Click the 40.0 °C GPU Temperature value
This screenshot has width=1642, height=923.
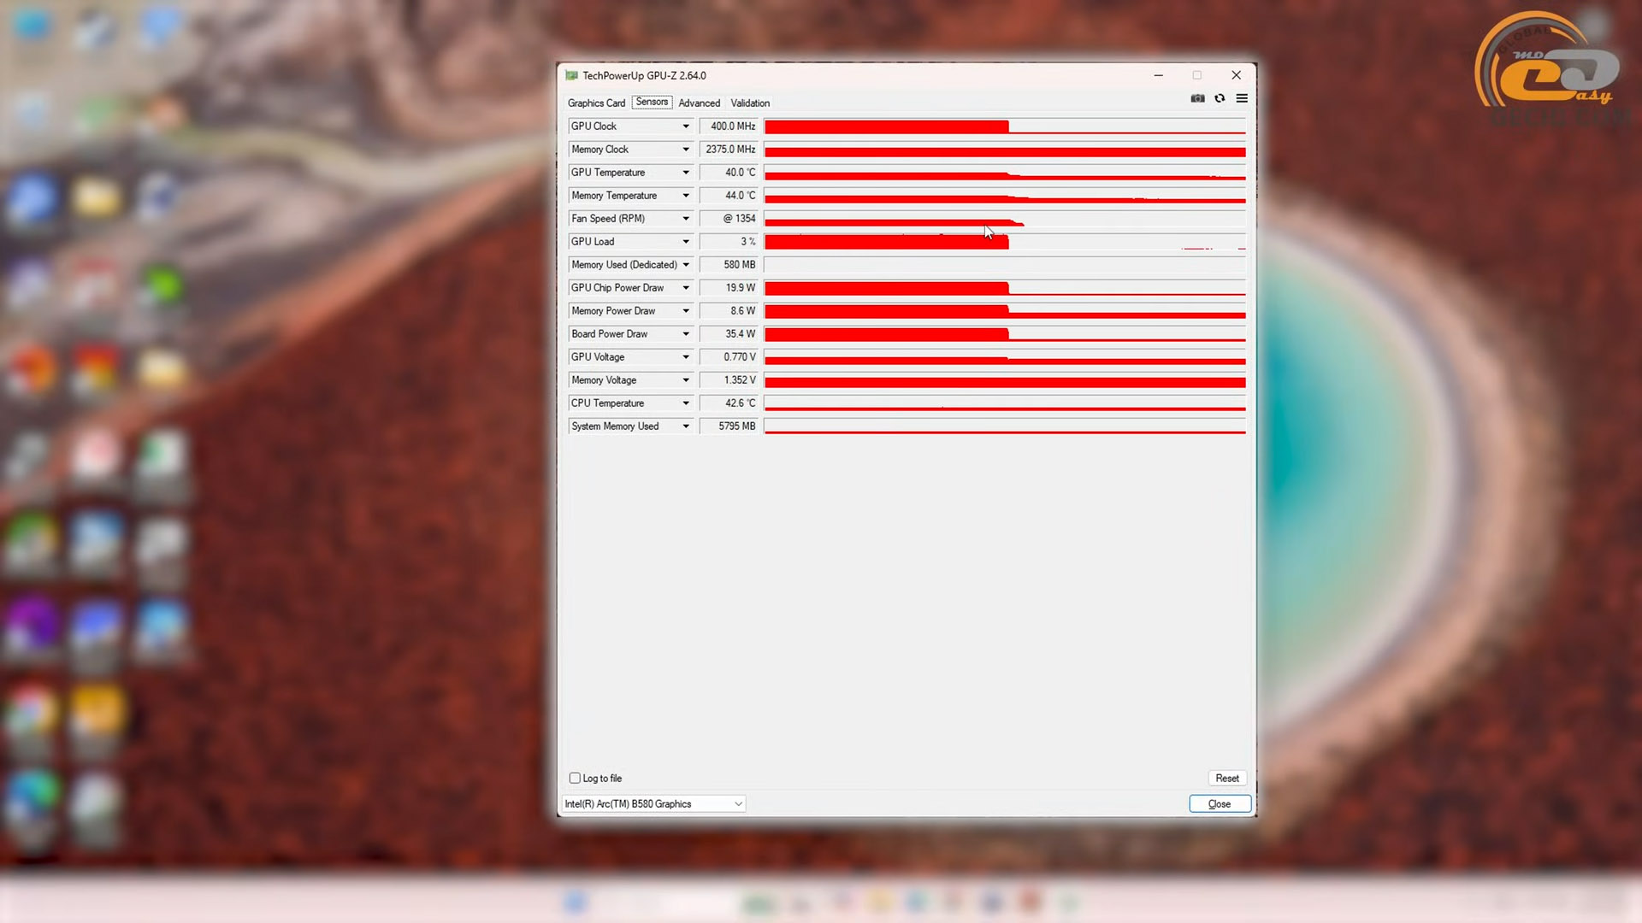coord(729,173)
